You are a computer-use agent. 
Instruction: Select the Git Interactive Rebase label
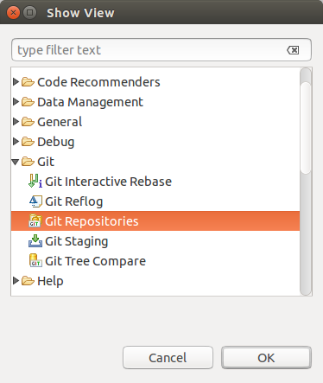tap(108, 182)
